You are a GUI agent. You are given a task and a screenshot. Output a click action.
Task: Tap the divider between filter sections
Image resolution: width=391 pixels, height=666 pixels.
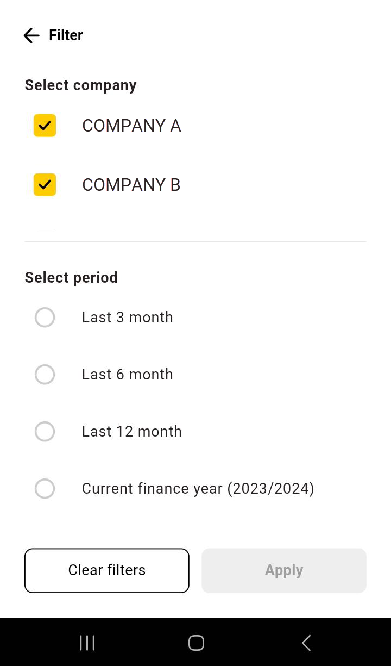point(195,241)
